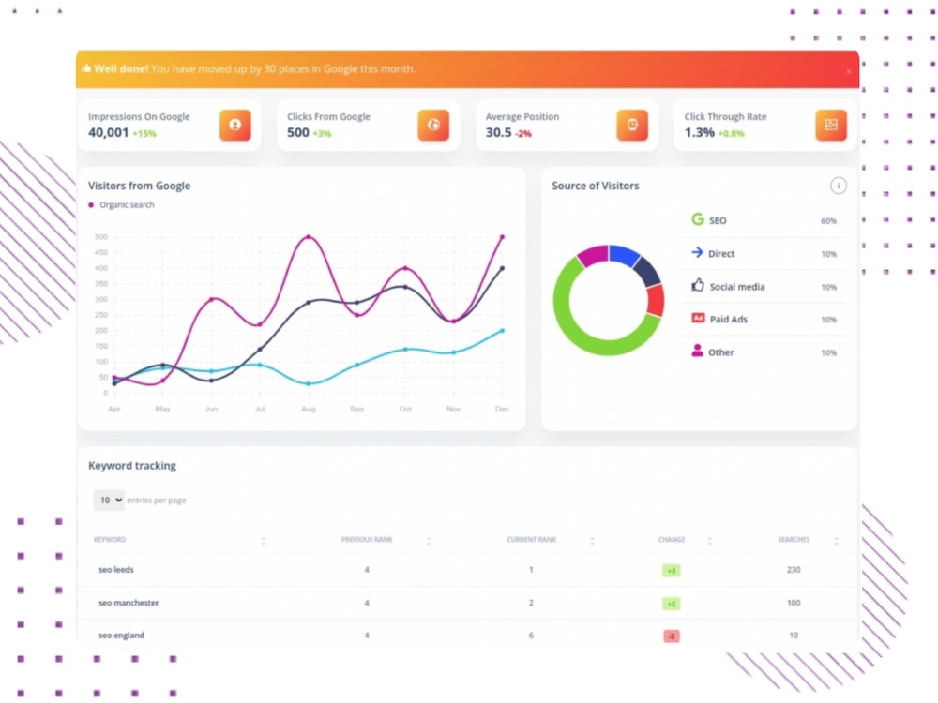Screen dimensions: 938x703
Task: Select the 'seo england' keyword row
Action: [468, 635]
